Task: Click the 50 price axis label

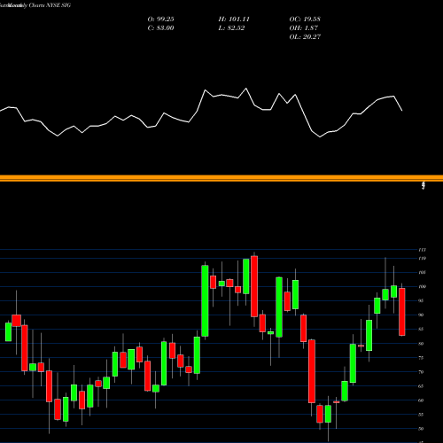Action: 421,429
